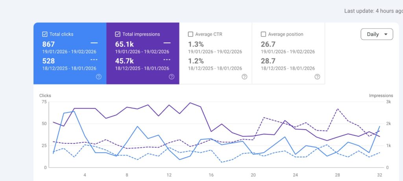Click day 32 on chart x-axis

pyautogui.click(x=380, y=175)
